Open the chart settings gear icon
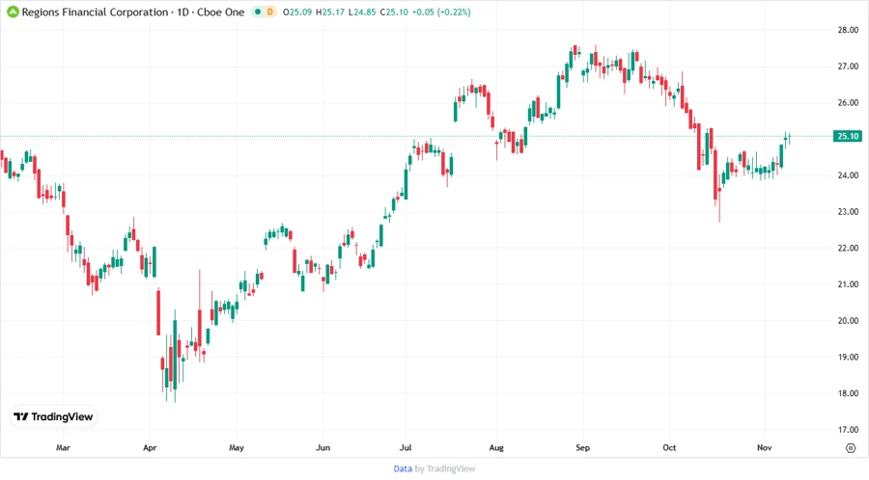 (x=851, y=448)
